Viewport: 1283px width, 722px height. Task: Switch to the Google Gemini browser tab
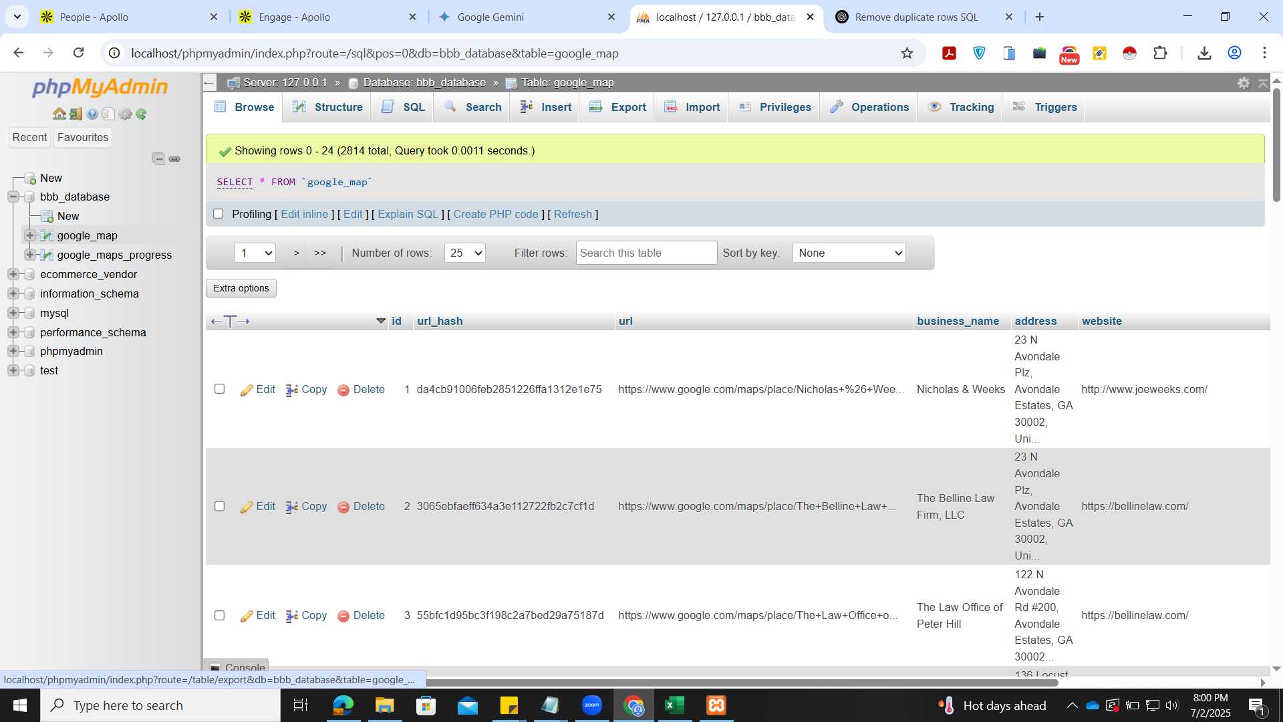pyautogui.click(x=527, y=17)
